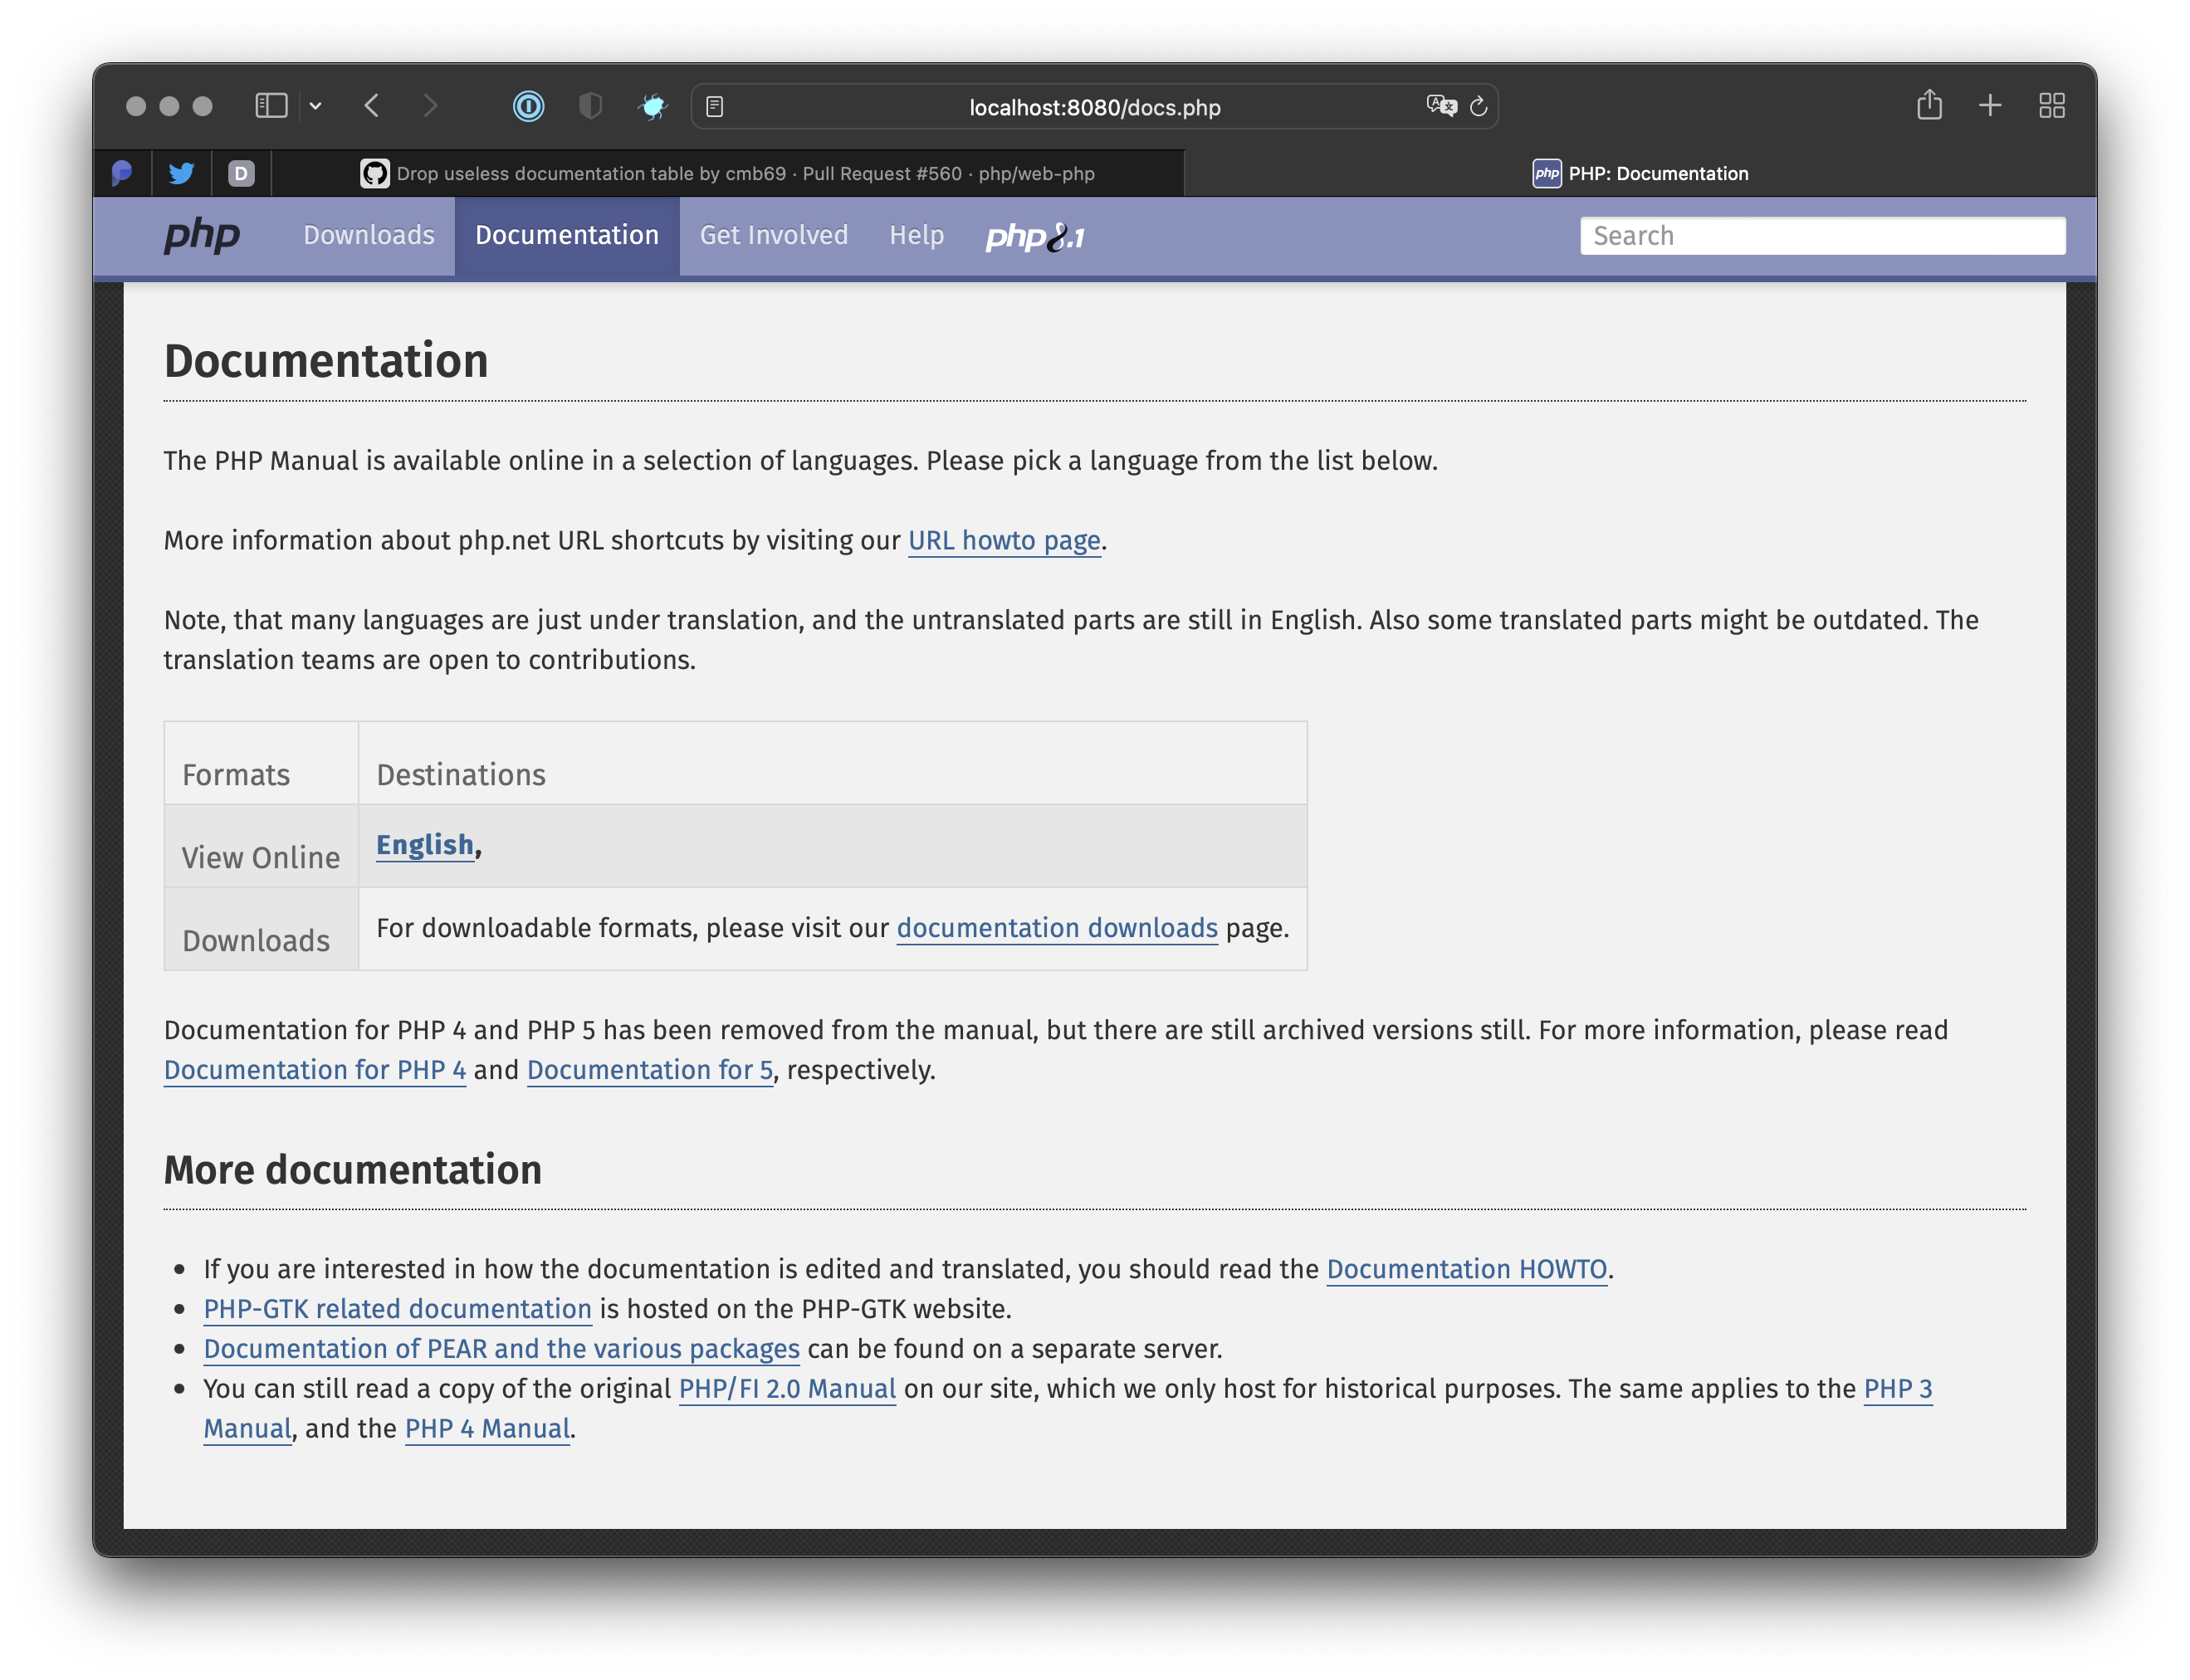Click the Search input field
The width and height of the screenshot is (2190, 1680).
point(1822,236)
